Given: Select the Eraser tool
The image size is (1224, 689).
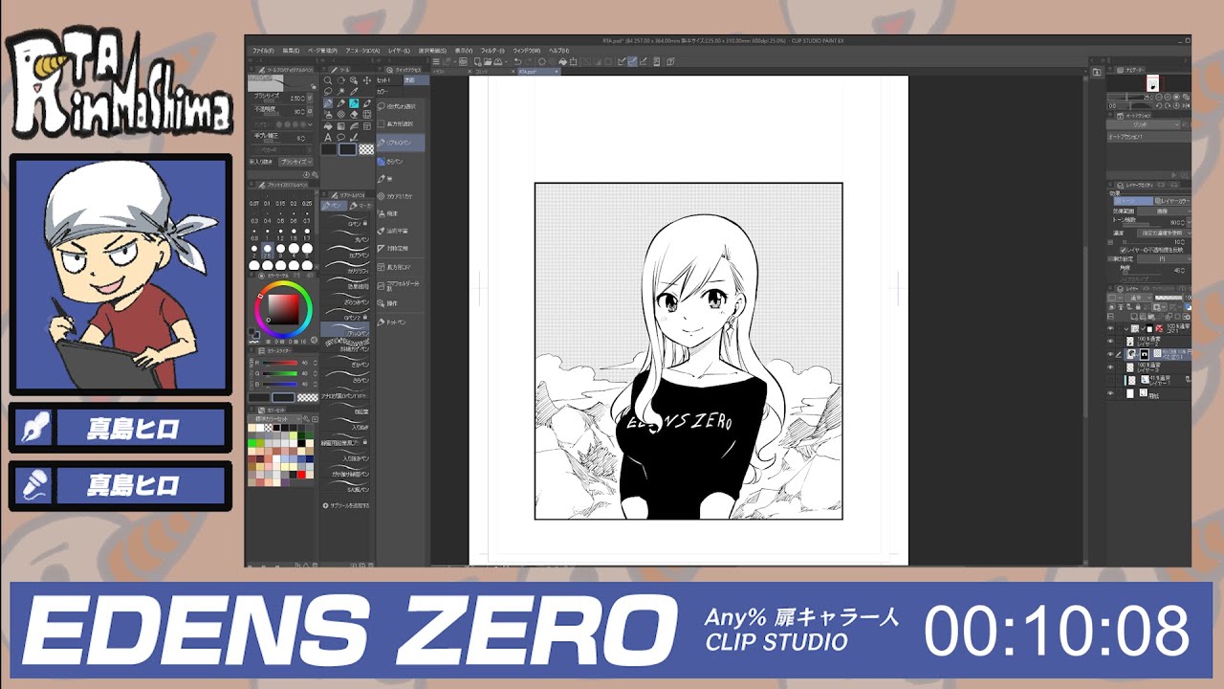Looking at the screenshot, I should [x=353, y=115].
